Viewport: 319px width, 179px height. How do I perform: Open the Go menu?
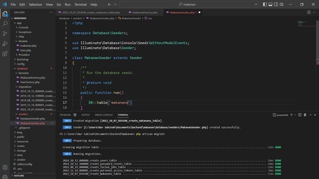59,4
